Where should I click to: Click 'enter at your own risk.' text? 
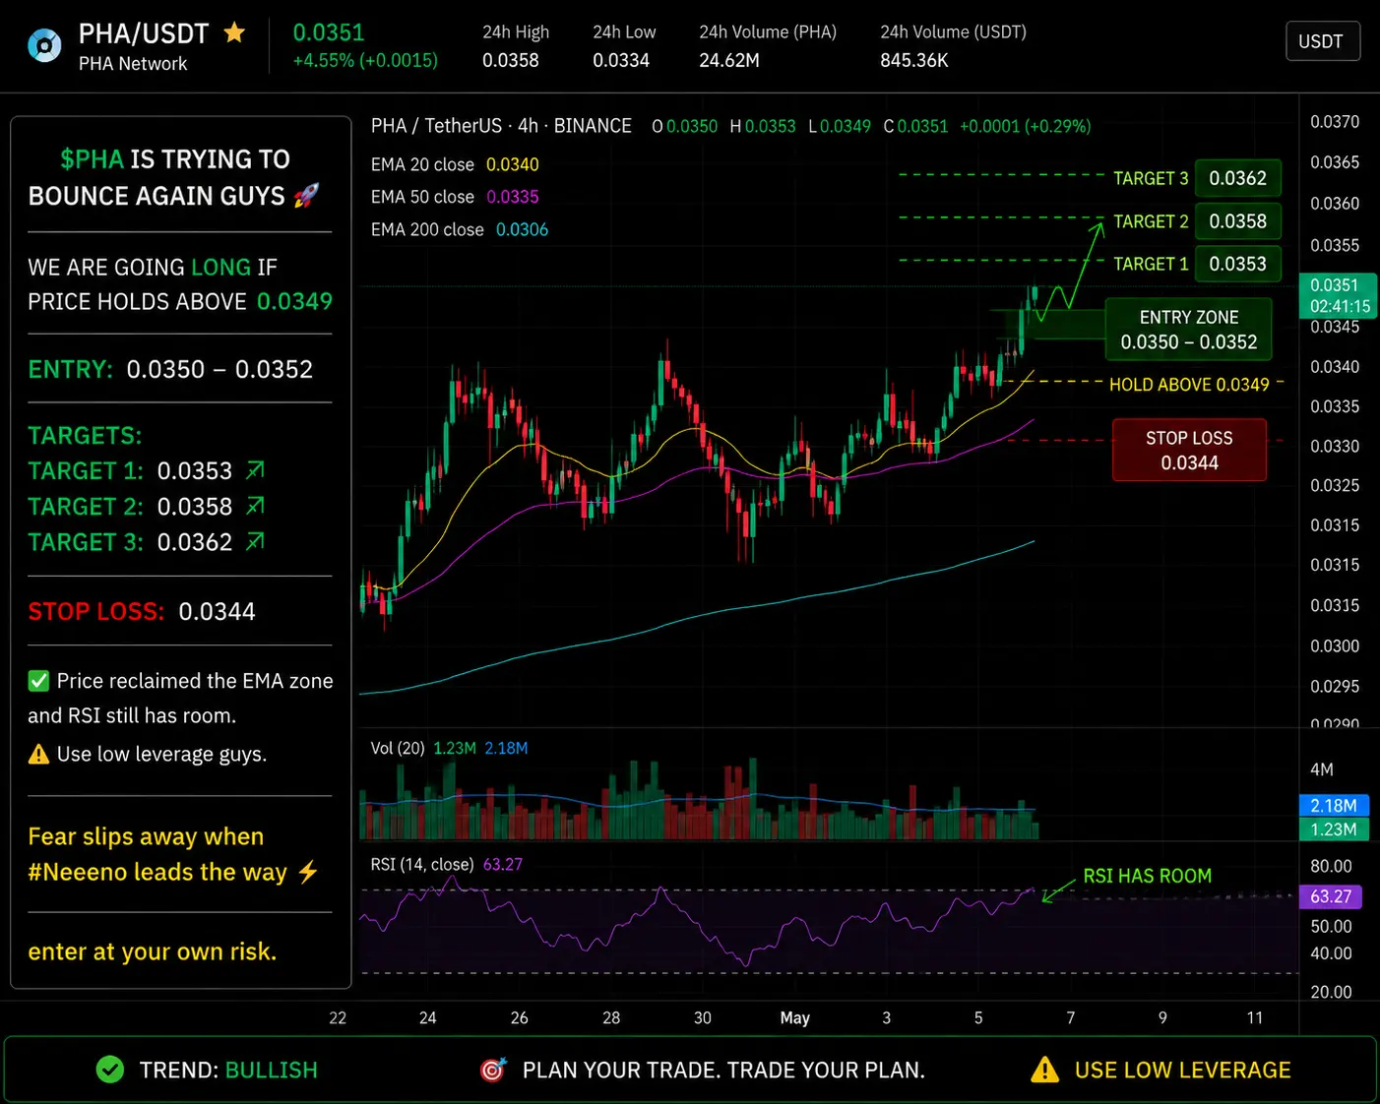(x=153, y=951)
